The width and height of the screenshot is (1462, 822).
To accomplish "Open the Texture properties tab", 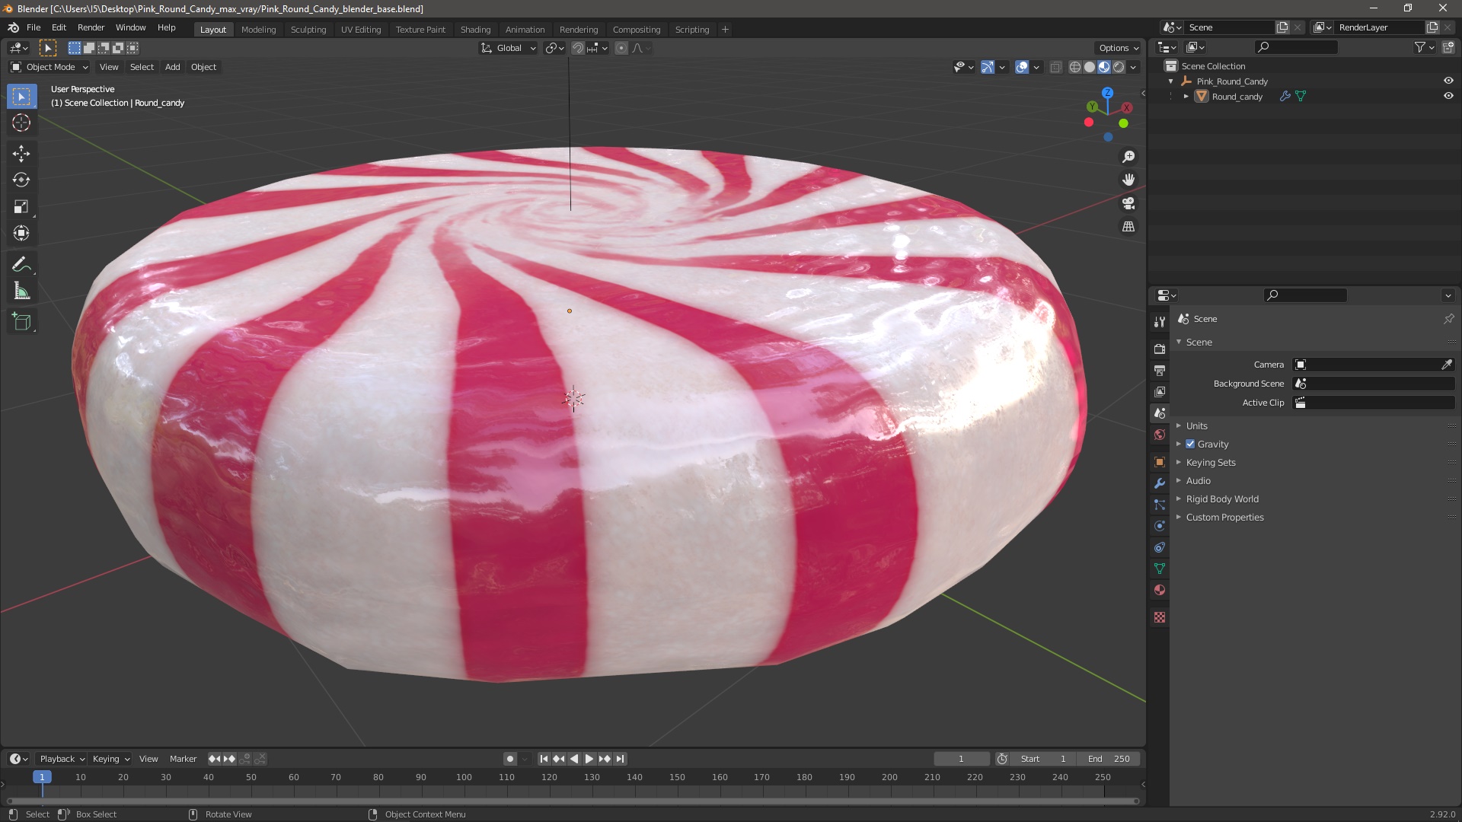I will [1160, 617].
